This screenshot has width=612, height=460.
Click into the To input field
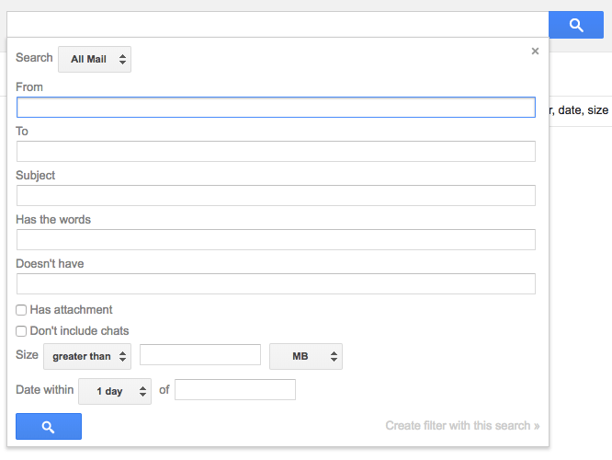276,152
